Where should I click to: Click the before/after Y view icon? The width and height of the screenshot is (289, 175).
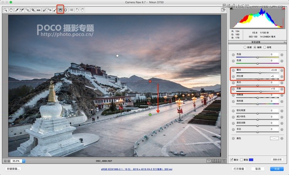[209, 161]
